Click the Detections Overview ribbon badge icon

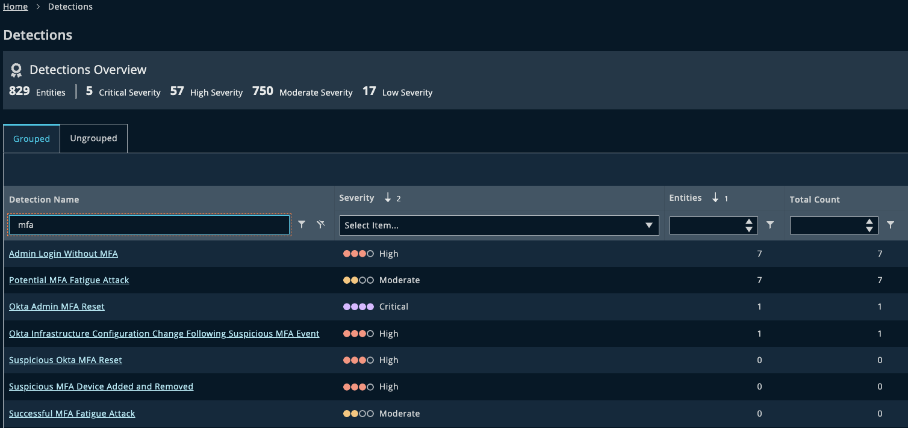pyautogui.click(x=16, y=70)
